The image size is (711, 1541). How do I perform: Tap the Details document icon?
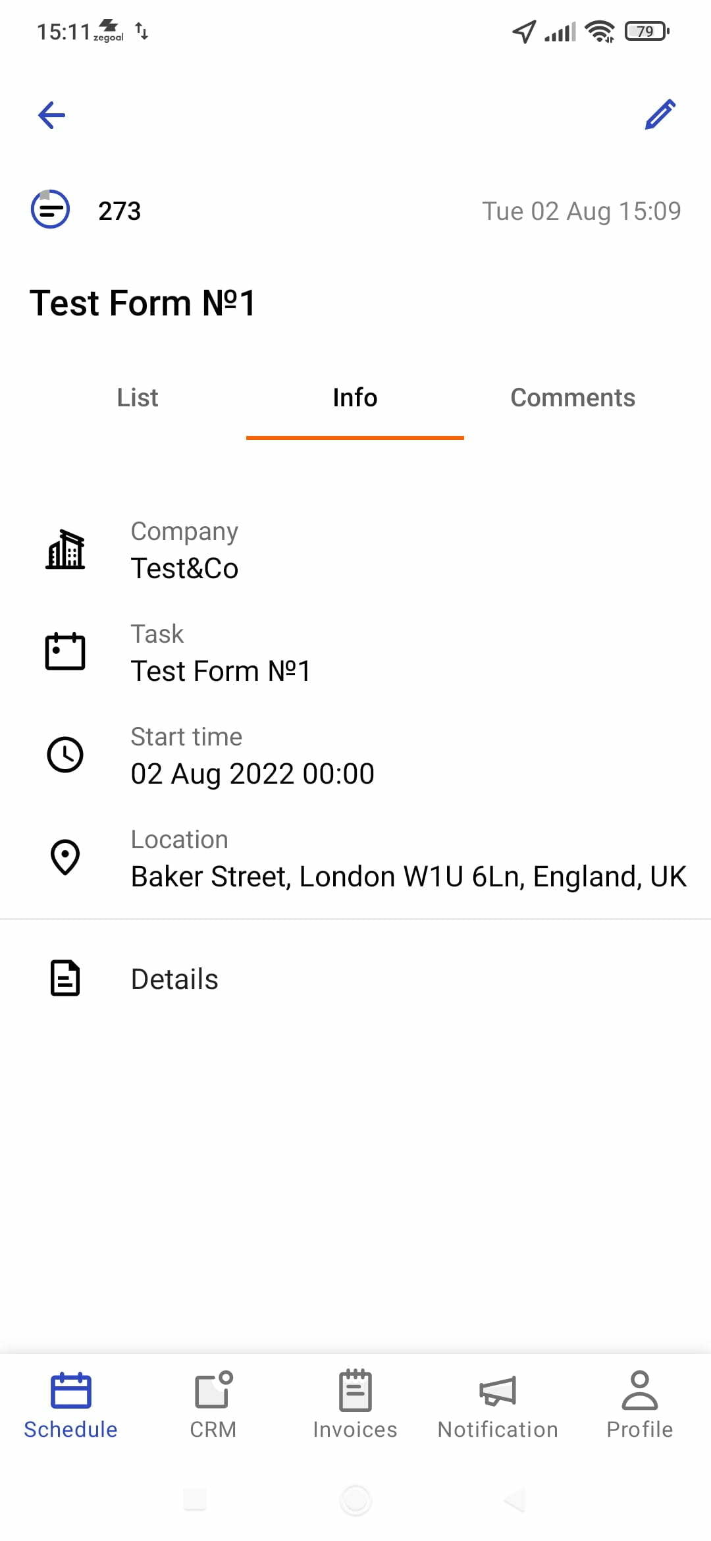[x=65, y=979]
